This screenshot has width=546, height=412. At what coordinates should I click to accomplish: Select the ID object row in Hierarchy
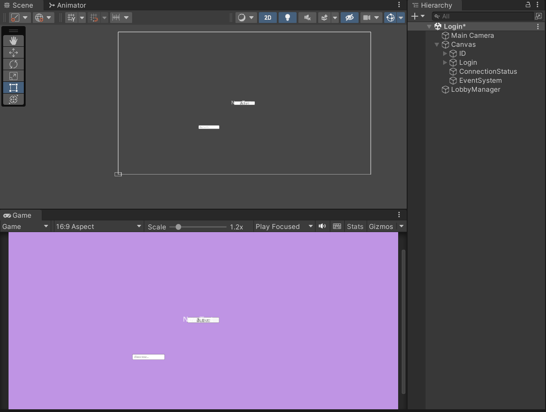pos(484,54)
